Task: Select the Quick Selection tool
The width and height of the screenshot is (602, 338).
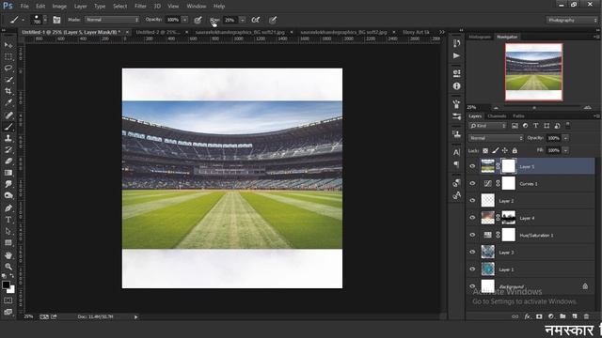Action: tap(8, 80)
